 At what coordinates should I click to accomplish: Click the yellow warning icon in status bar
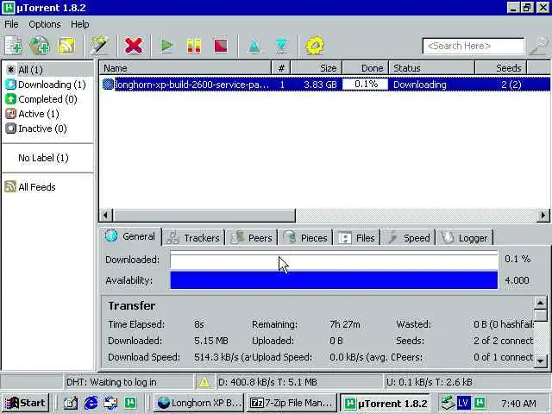204,382
